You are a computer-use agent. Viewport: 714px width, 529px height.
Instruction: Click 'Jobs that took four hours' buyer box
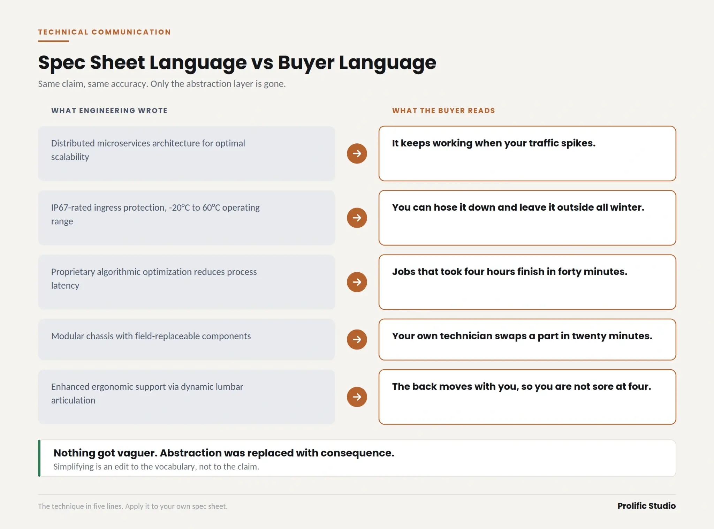point(527,282)
